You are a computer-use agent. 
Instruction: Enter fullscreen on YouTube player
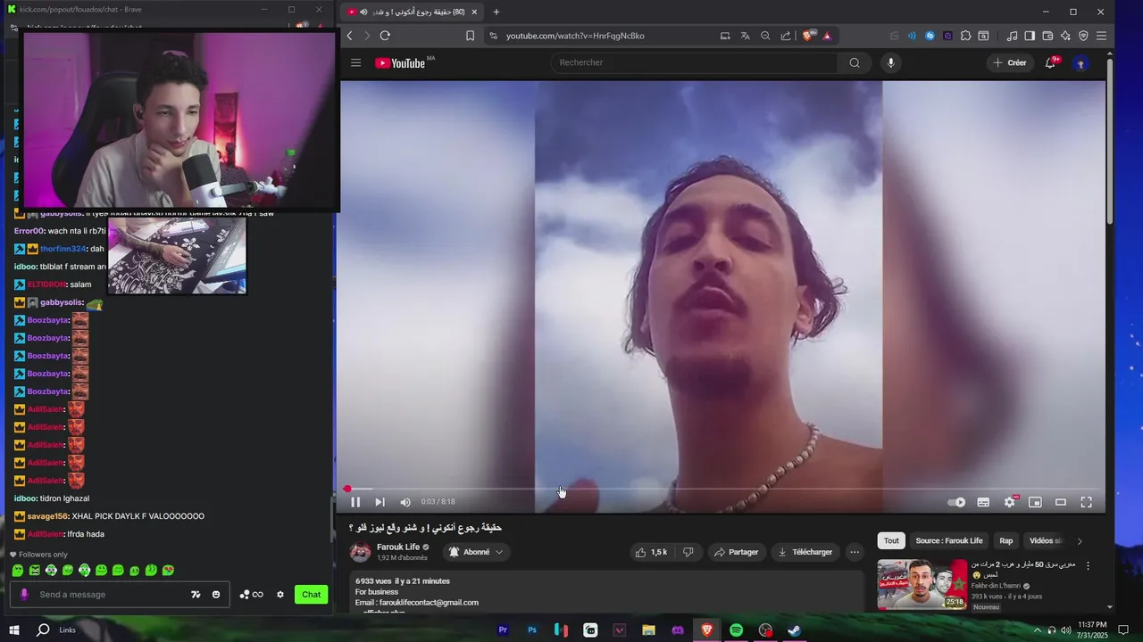tap(1087, 502)
